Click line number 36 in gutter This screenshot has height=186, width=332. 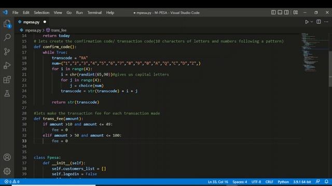[x=24, y=158]
